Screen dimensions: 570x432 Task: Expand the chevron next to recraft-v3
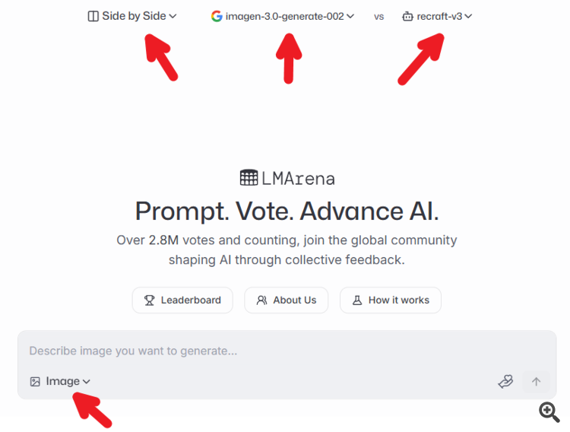[x=468, y=16]
